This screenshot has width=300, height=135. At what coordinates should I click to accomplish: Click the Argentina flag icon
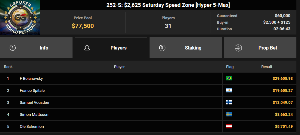(229, 90)
